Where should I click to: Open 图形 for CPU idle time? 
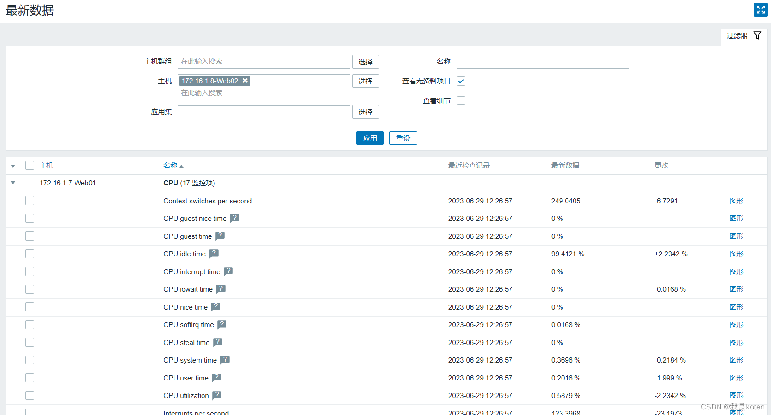point(736,254)
